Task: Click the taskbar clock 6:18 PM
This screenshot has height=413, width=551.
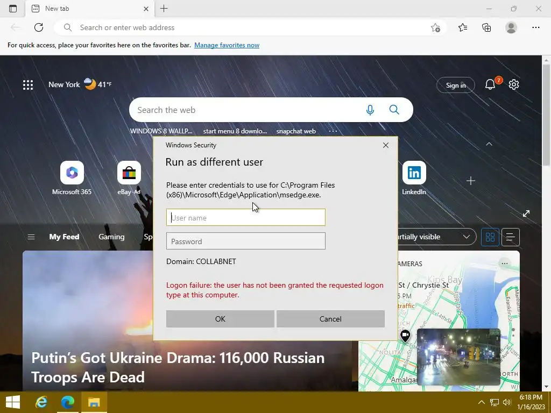Action: (531, 402)
